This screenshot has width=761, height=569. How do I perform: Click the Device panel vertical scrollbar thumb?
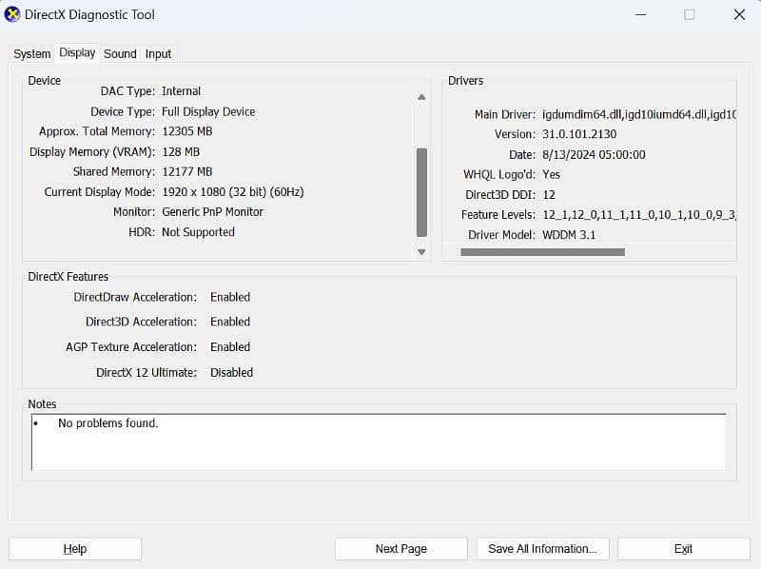(421, 192)
